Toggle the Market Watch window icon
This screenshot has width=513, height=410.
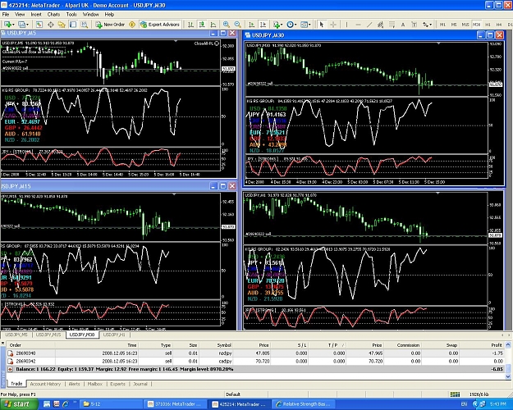[39, 25]
